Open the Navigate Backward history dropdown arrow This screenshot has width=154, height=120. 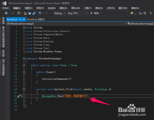pyautogui.click(x=10, y=13)
